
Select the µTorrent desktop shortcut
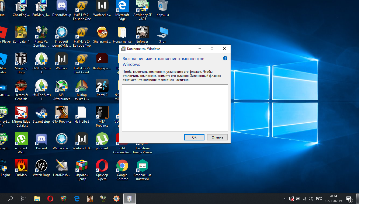click(102, 142)
